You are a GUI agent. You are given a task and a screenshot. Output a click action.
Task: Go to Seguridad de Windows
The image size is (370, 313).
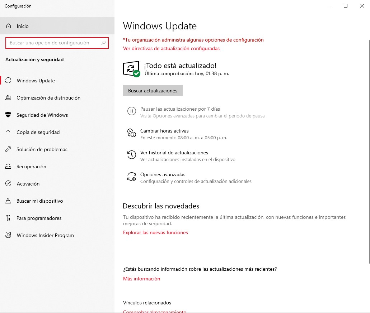[57, 115]
